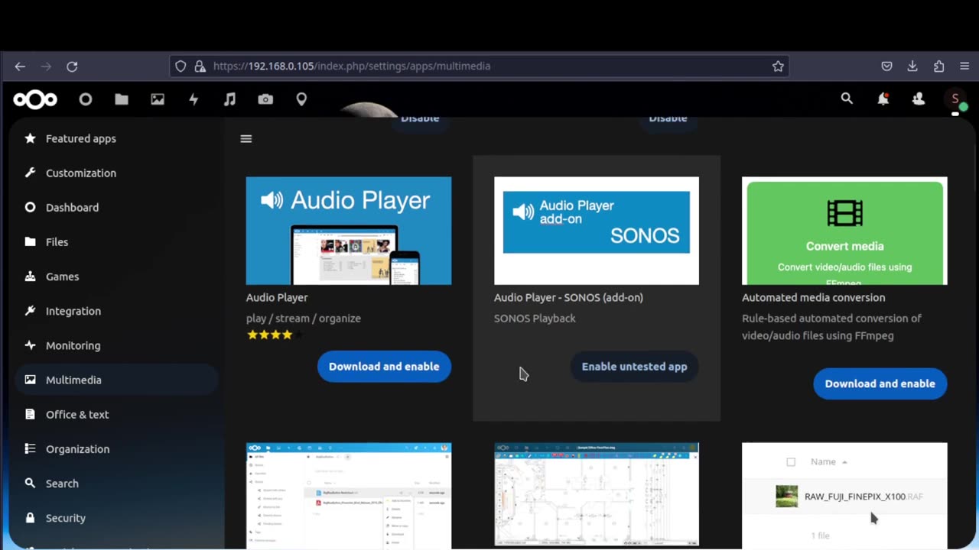This screenshot has height=550, width=979.
Task: Open browser extensions icon
Action: tap(938, 66)
